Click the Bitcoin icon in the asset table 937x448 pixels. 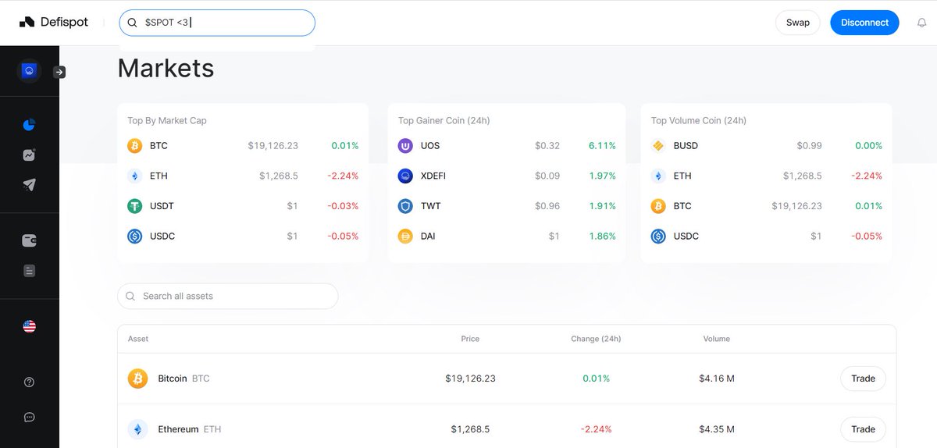click(137, 379)
